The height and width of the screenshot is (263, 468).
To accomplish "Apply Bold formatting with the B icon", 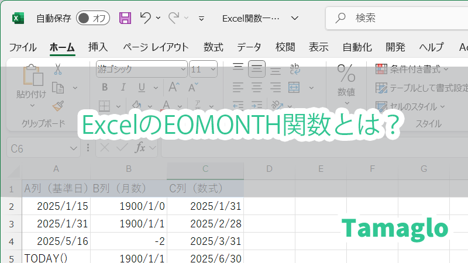I will pyautogui.click(x=105, y=88).
